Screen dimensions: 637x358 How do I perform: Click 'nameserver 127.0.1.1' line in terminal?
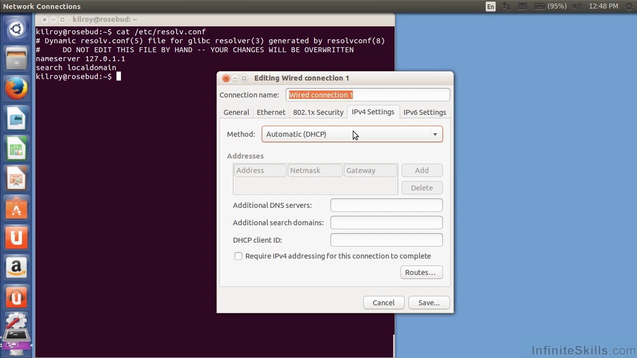click(80, 59)
